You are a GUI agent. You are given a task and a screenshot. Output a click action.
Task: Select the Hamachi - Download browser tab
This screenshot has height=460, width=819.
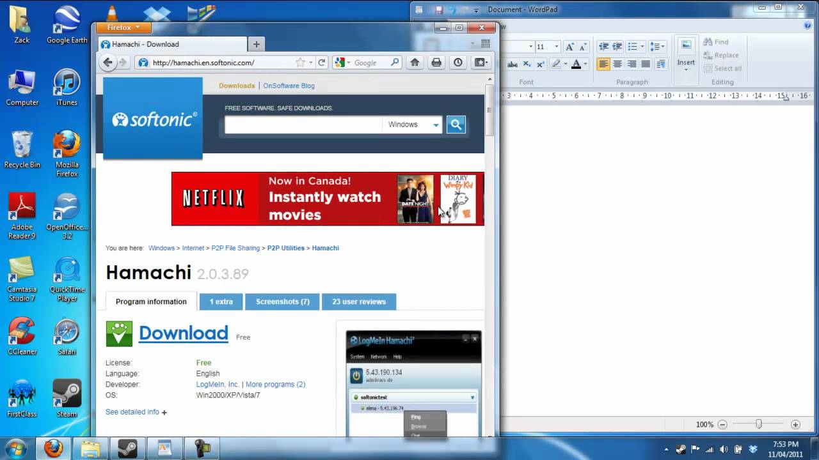coord(171,44)
